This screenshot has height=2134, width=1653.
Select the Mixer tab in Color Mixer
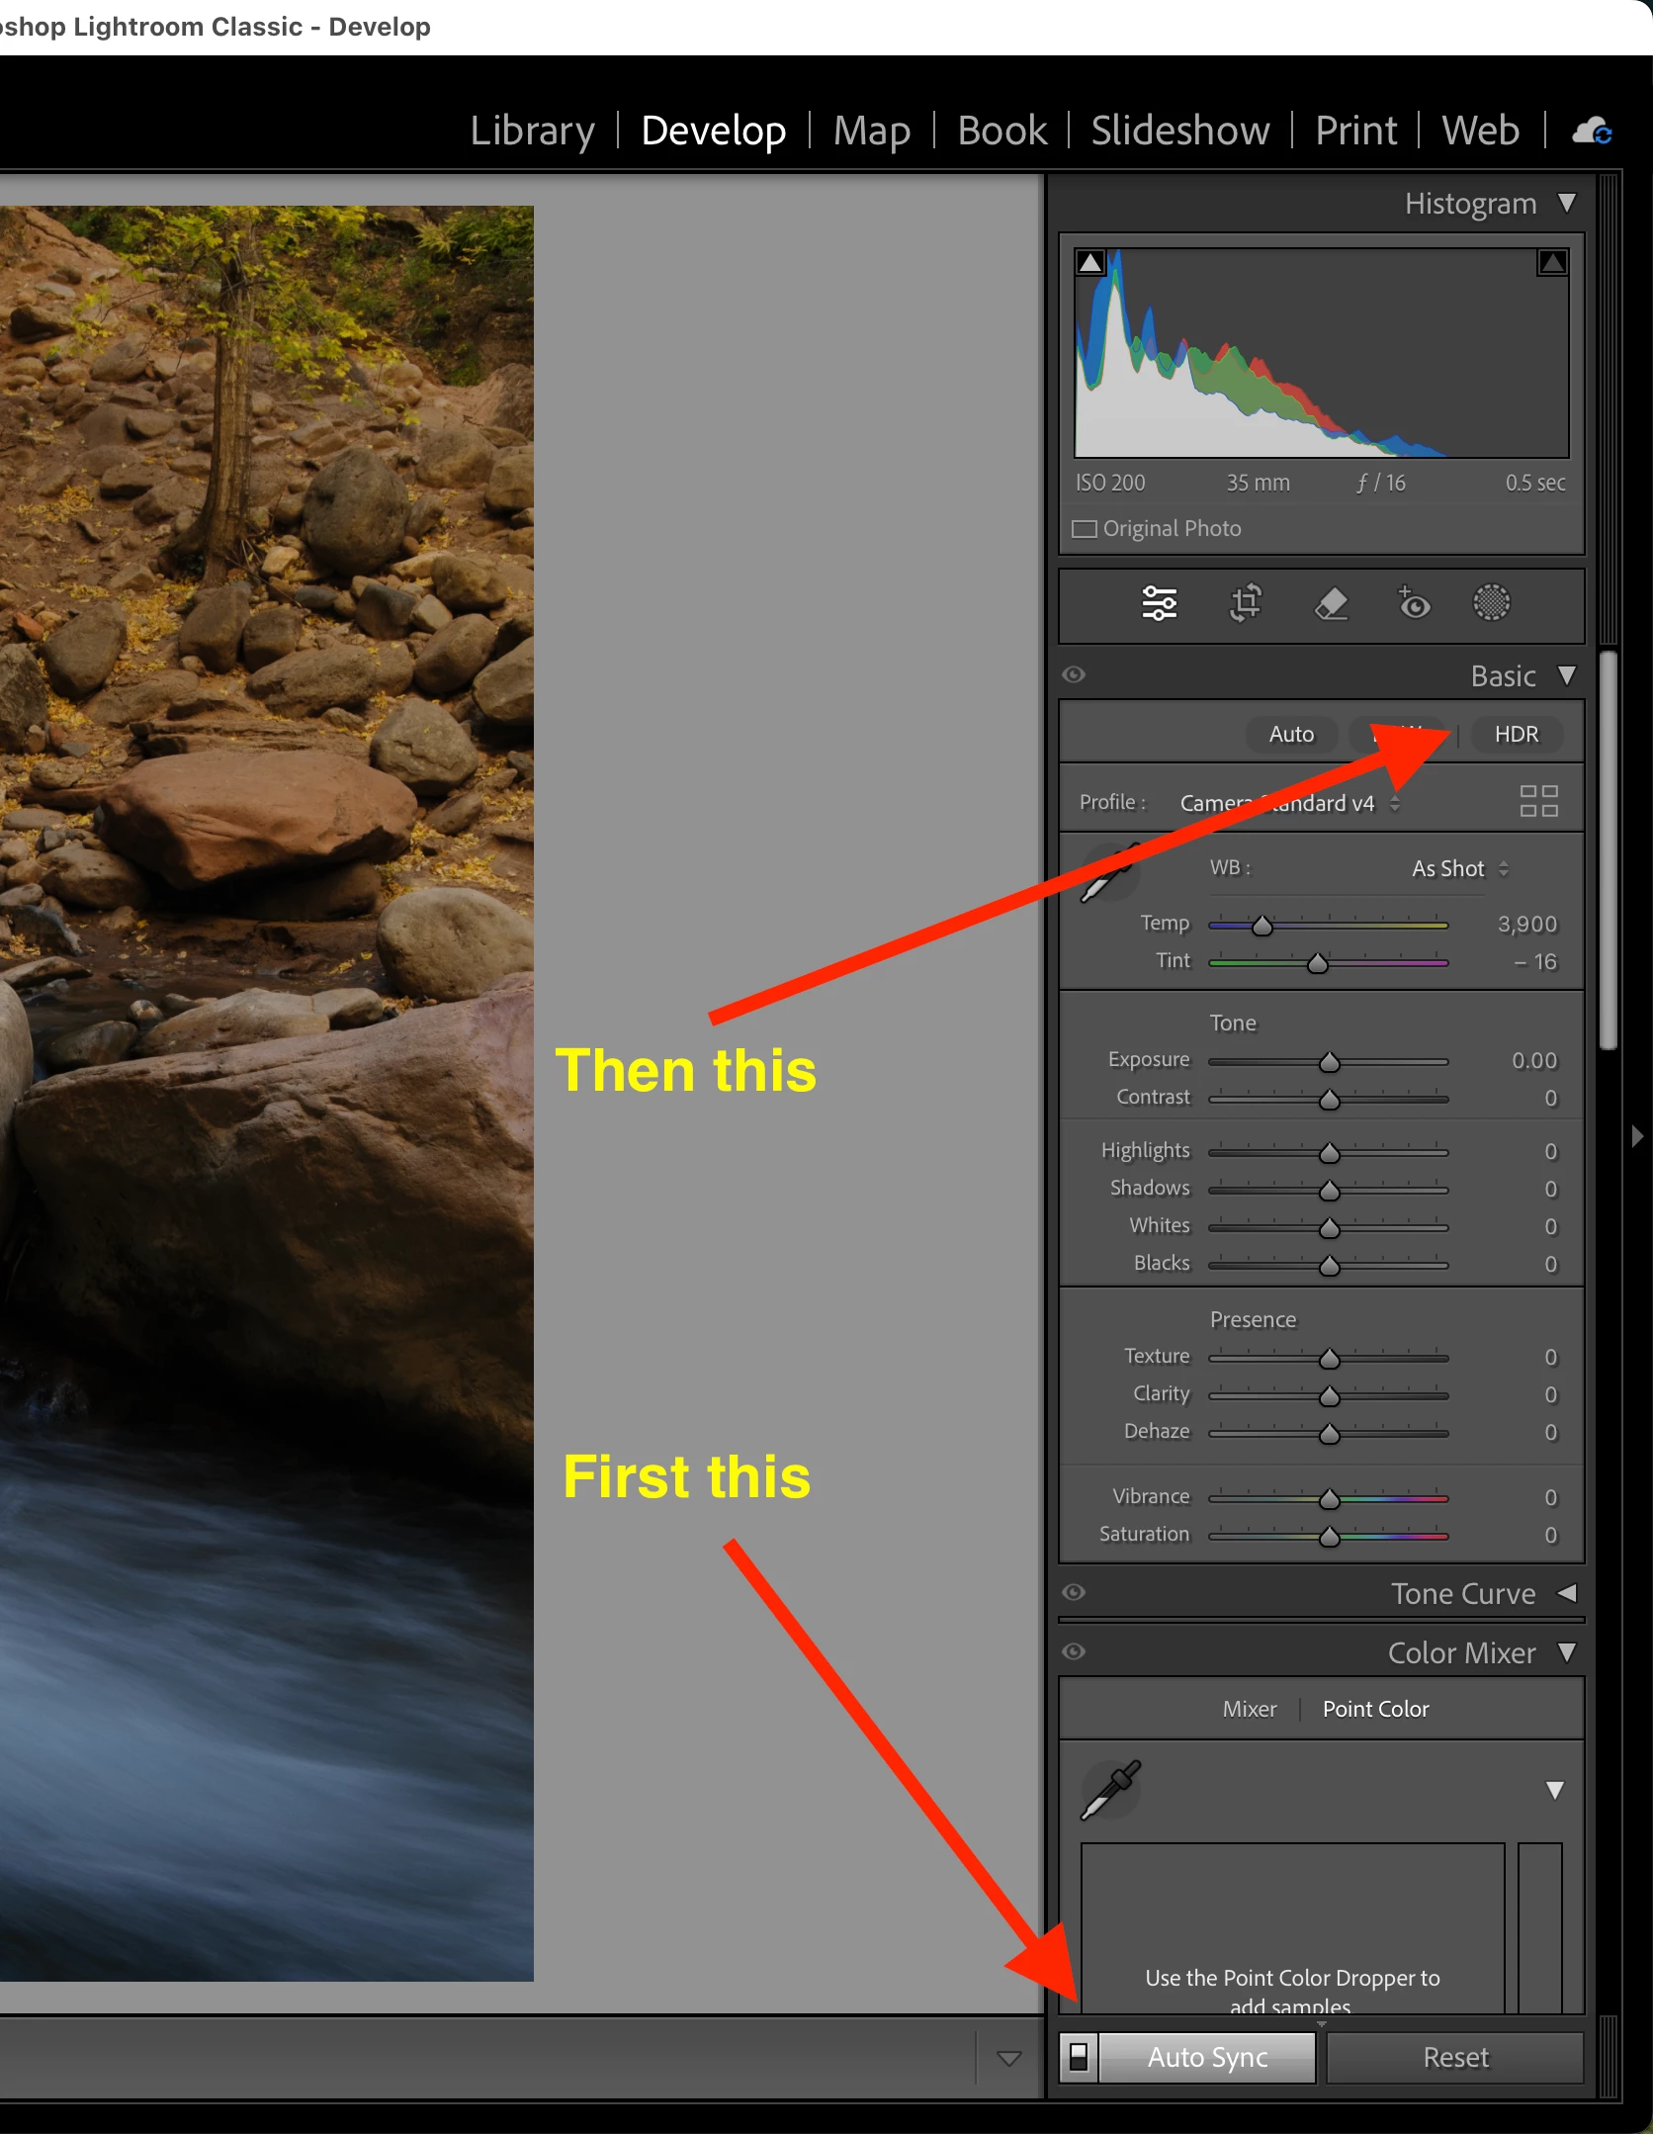[1249, 1709]
